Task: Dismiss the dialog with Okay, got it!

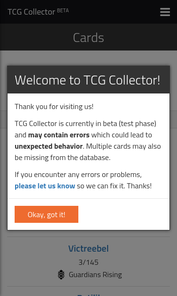Action: pos(46,214)
